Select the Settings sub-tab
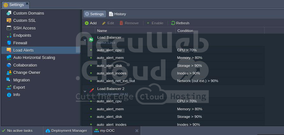 click(94, 14)
